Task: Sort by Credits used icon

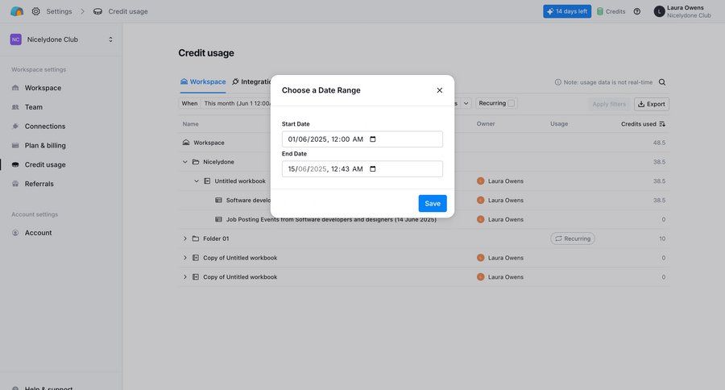Action: 662,124
